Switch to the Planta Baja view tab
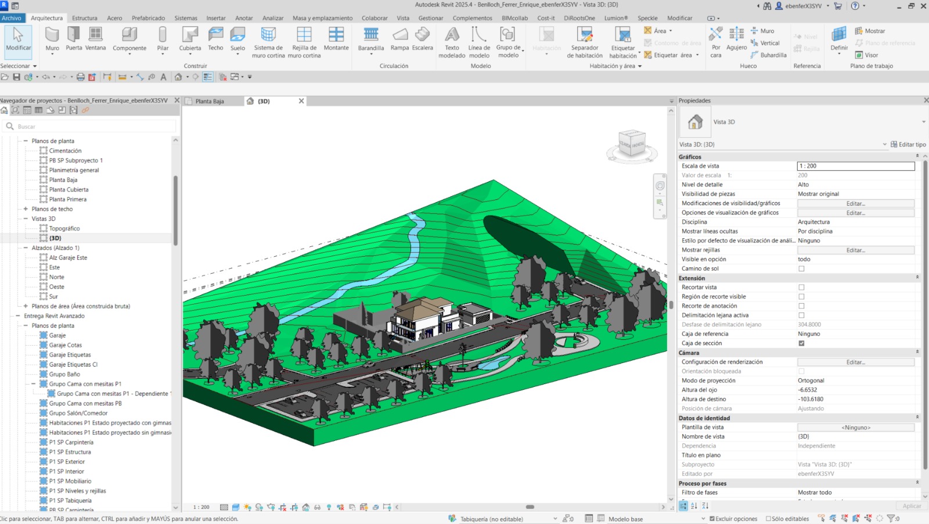The width and height of the screenshot is (929, 524). 210,101
